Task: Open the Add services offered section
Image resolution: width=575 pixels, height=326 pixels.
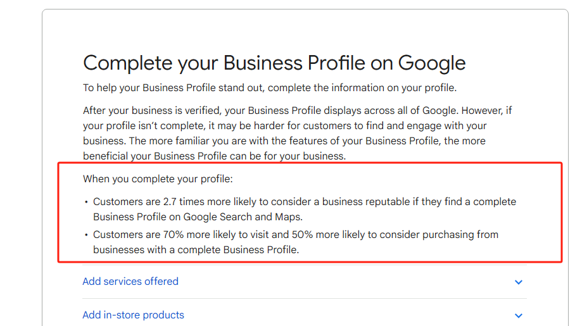Action: coord(130,282)
